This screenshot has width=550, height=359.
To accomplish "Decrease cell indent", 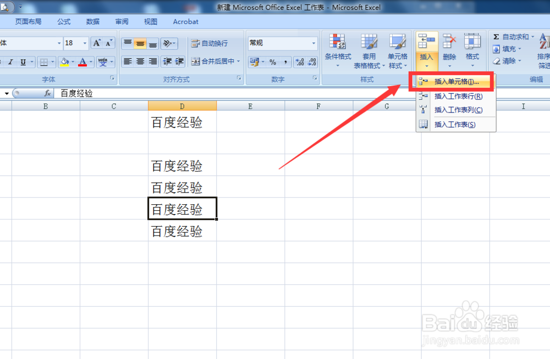I will pyautogui.click(x=167, y=61).
